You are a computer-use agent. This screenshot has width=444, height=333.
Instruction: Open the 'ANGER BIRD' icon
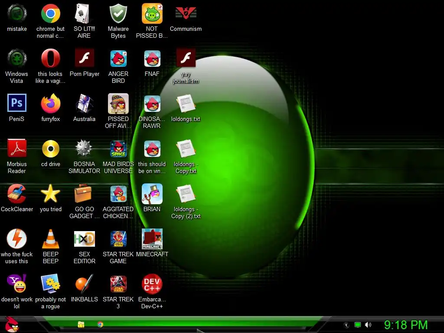118,59
